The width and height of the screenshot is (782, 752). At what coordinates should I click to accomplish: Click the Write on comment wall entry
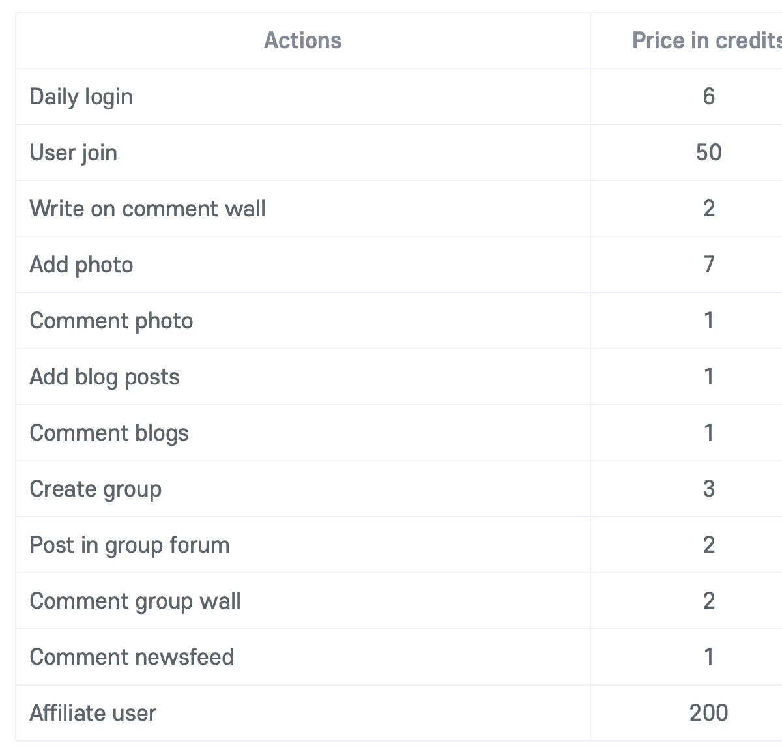pyautogui.click(x=148, y=209)
